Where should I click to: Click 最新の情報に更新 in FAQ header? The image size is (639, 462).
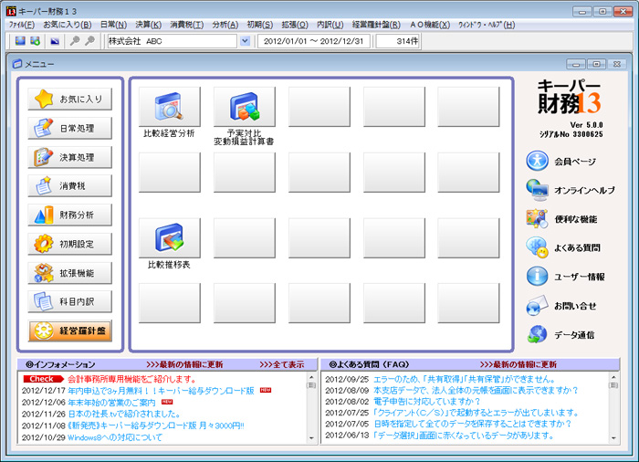pyautogui.click(x=518, y=364)
